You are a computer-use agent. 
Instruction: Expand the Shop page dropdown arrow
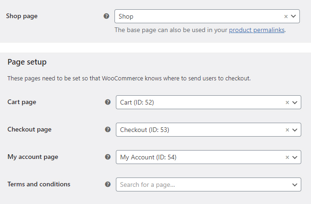(293, 16)
